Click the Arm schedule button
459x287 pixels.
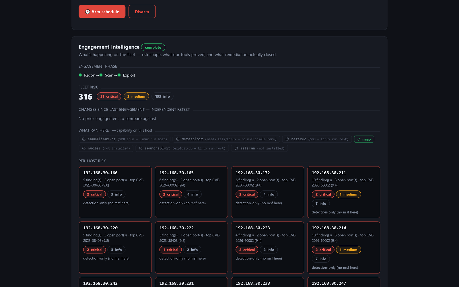point(102,11)
